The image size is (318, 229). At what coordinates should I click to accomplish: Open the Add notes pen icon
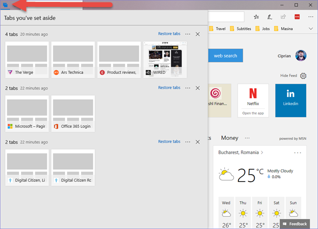(269, 17)
